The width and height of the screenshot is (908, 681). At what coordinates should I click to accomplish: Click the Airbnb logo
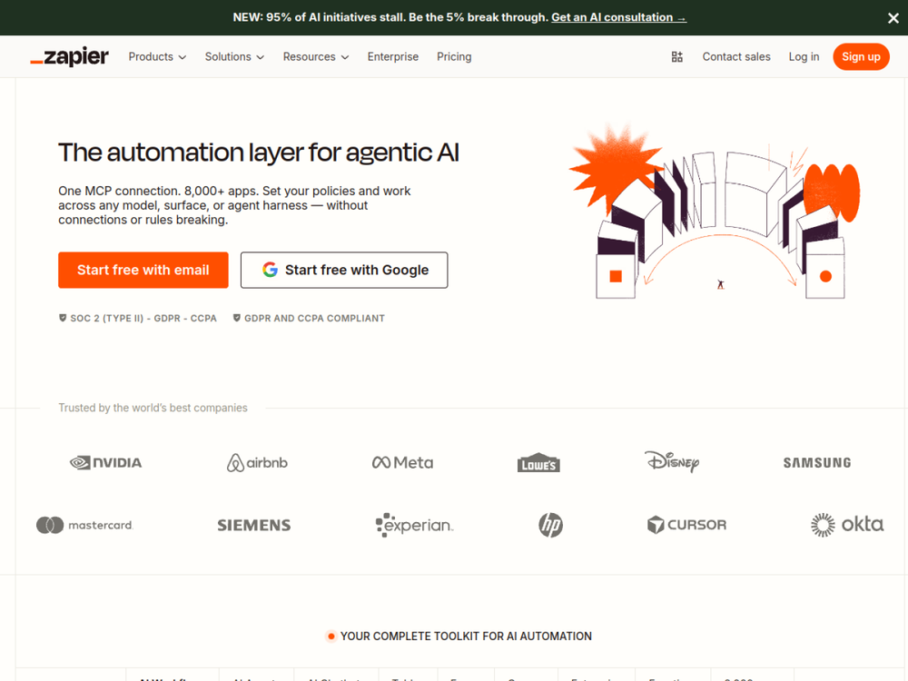pyautogui.click(x=257, y=463)
